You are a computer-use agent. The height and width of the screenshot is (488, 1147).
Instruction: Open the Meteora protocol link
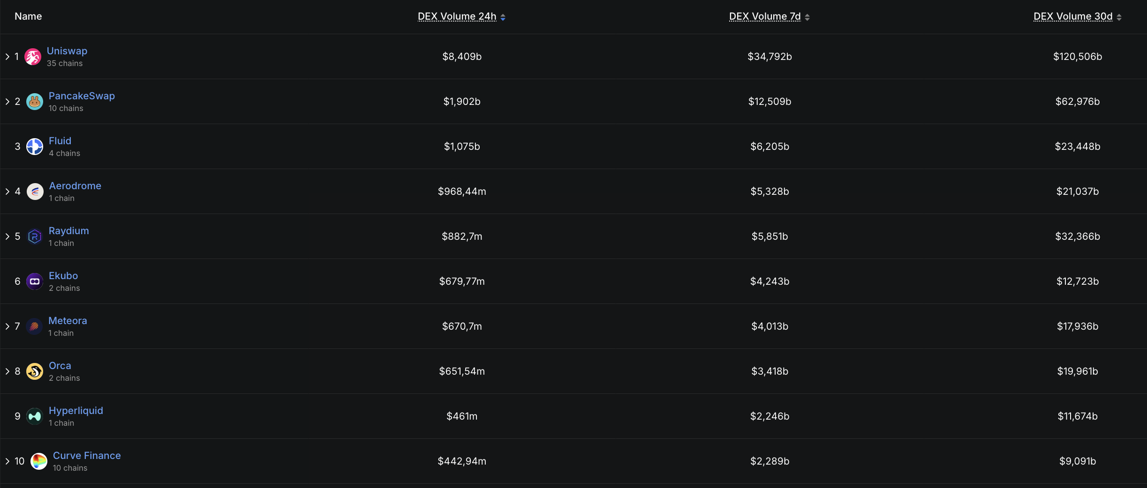tap(68, 321)
